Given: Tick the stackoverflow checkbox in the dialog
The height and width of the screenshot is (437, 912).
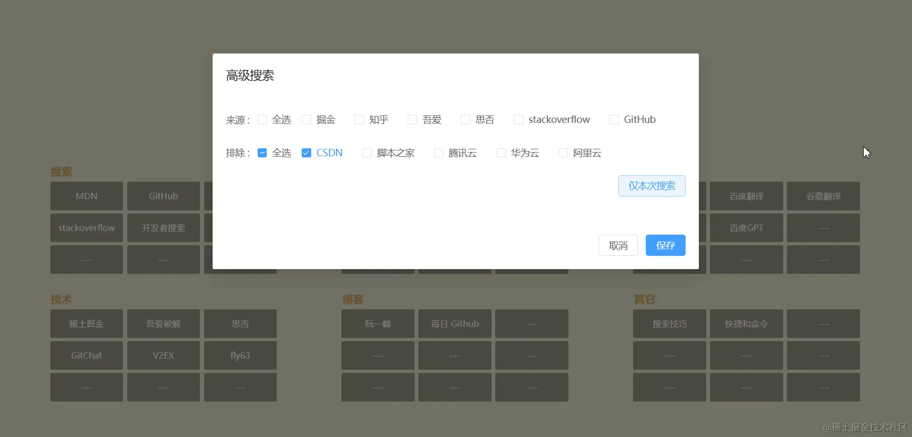Looking at the screenshot, I should pyautogui.click(x=519, y=120).
